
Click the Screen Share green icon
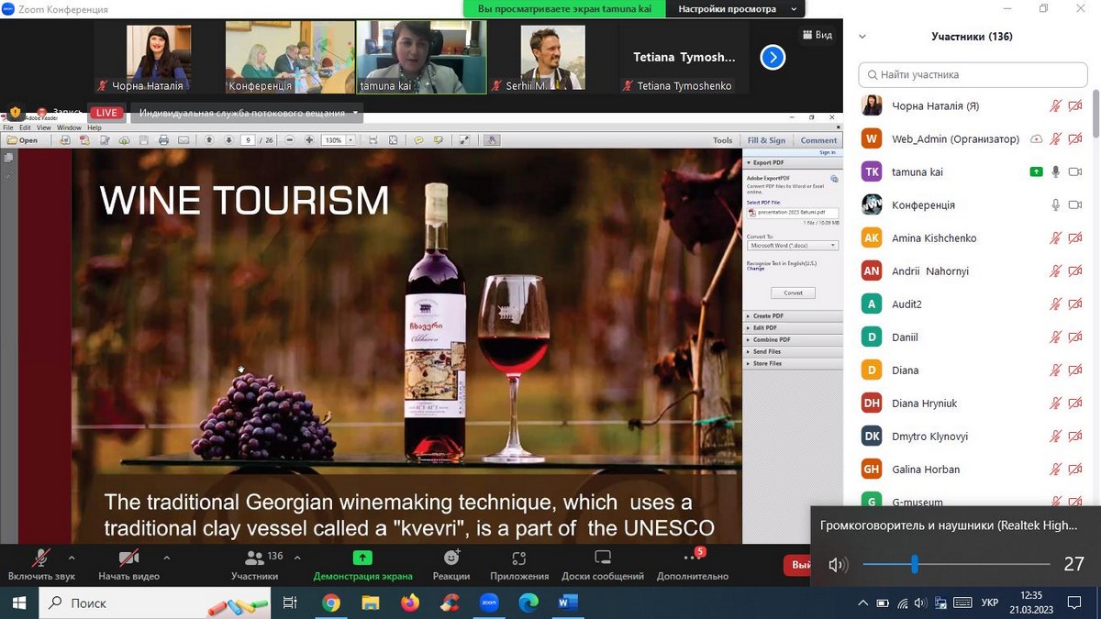(362, 558)
